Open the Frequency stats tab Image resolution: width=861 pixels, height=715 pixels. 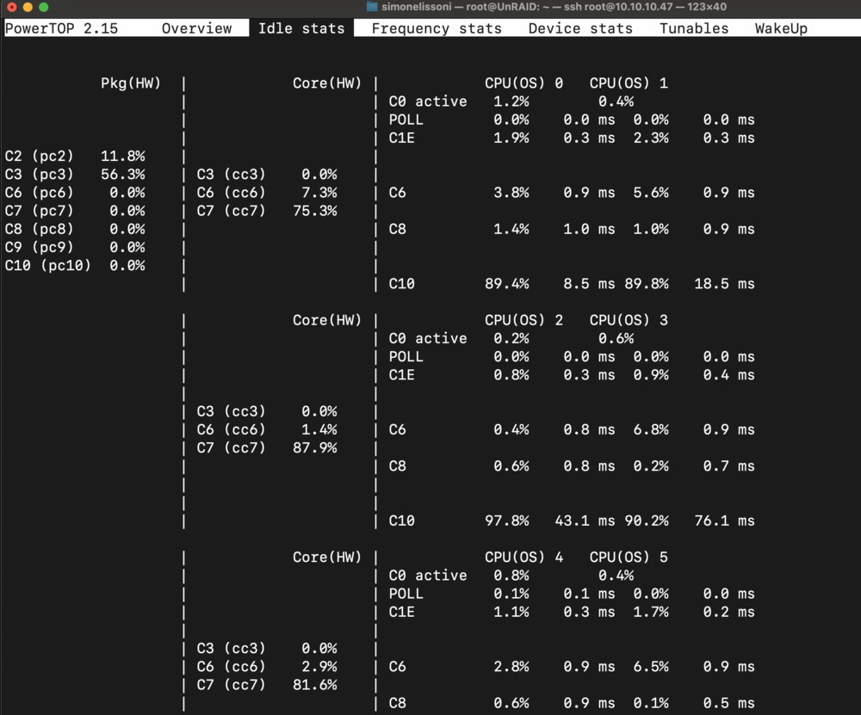click(x=437, y=28)
